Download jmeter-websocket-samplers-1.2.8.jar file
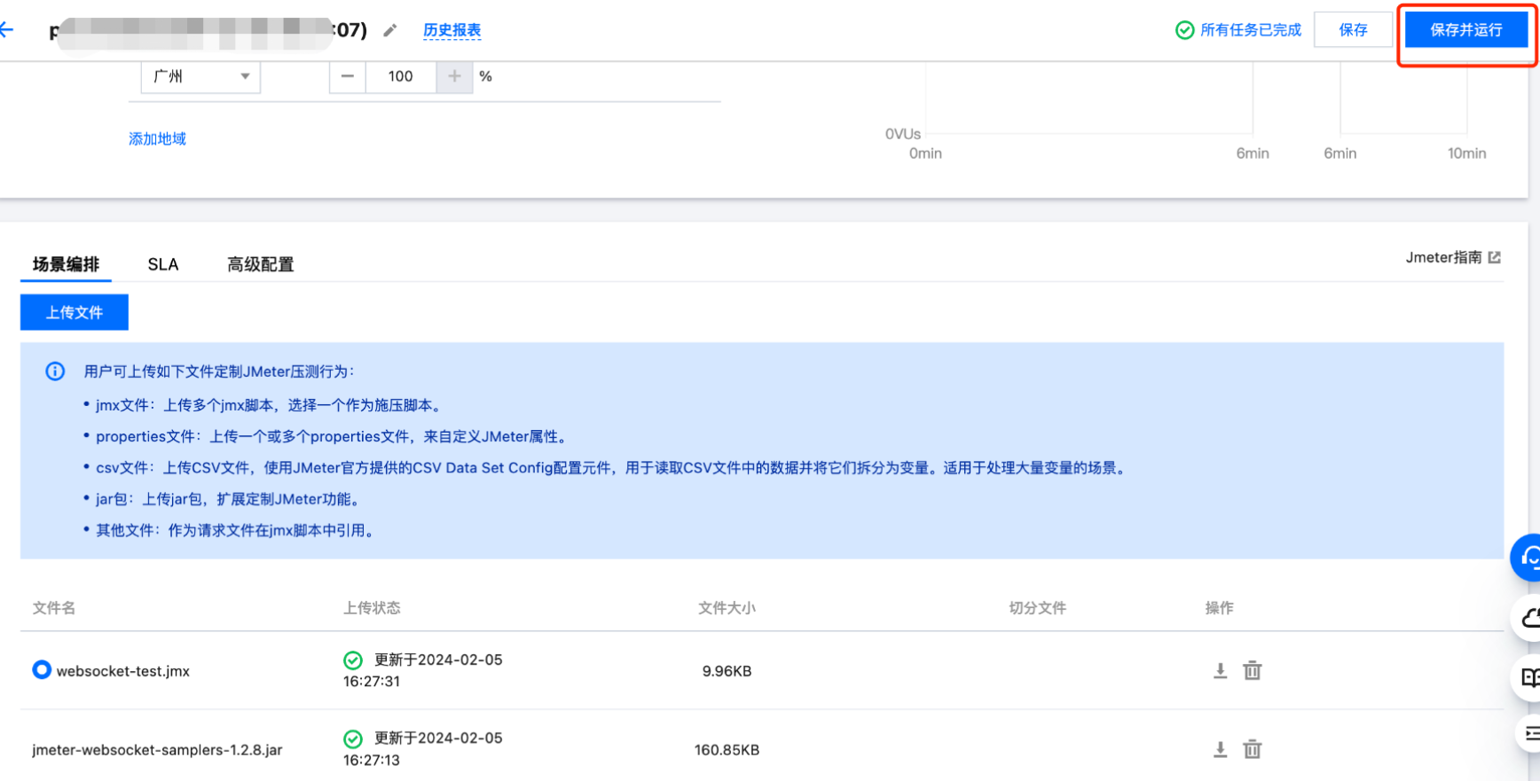 1220,750
